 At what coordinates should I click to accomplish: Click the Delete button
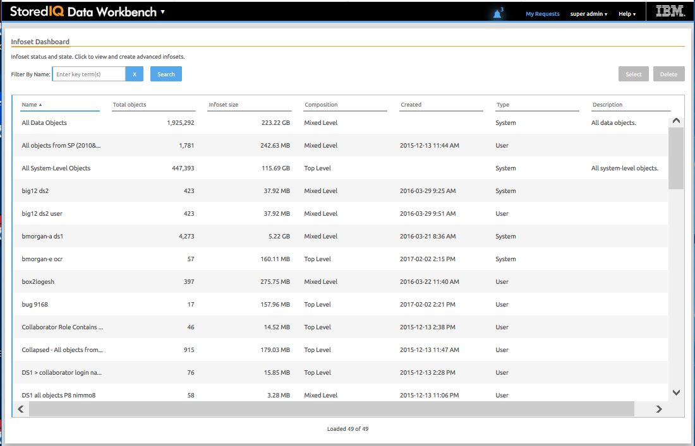[668, 74]
